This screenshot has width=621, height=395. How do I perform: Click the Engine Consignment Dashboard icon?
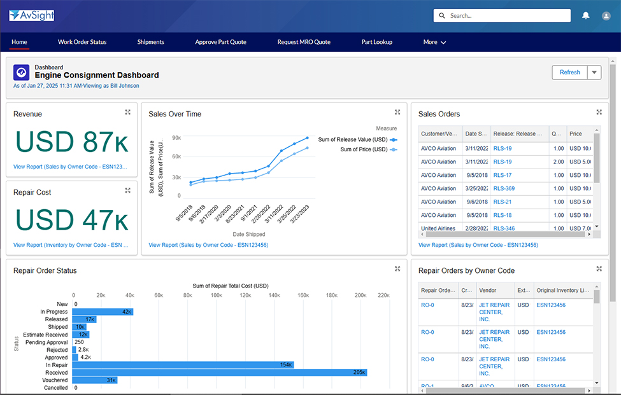(x=21, y=72)
